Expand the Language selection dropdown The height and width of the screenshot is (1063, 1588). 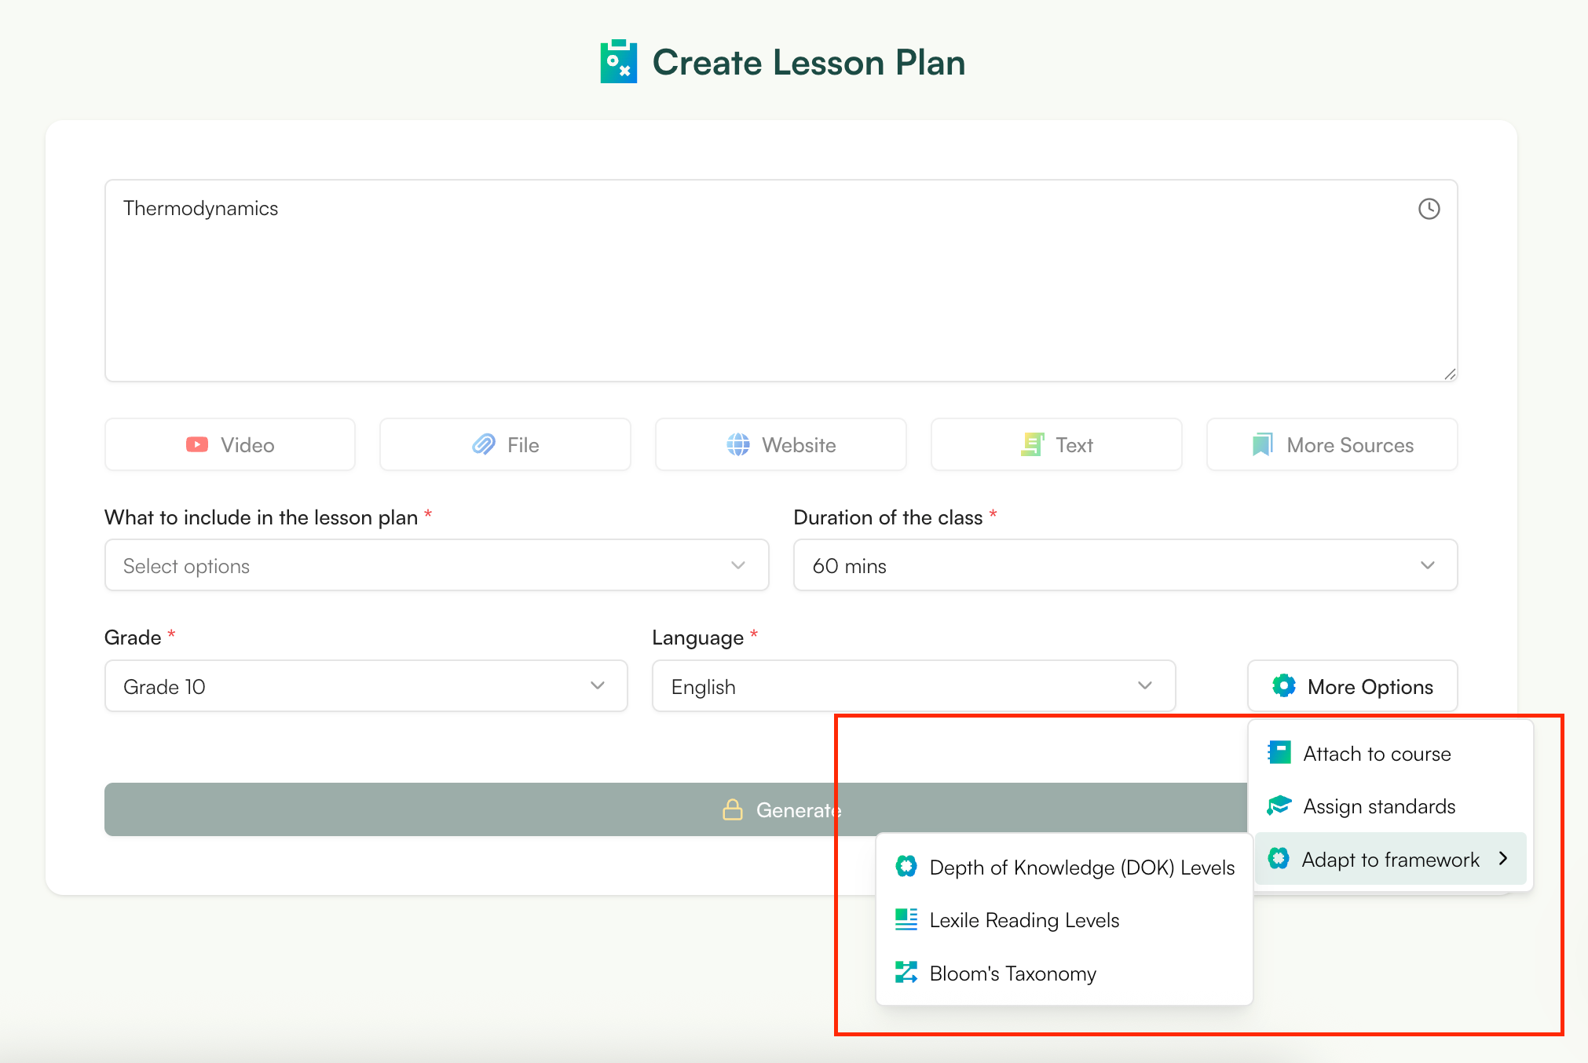tap(913, 685)
